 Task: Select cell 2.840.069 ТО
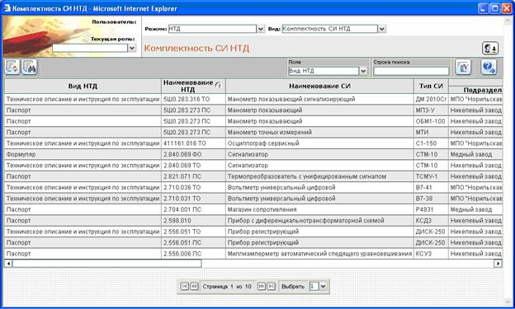tap(193, 166)
